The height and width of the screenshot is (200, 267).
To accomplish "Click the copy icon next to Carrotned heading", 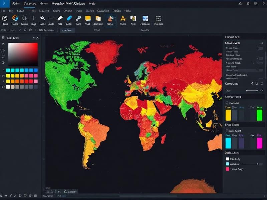I will (256, 84).
